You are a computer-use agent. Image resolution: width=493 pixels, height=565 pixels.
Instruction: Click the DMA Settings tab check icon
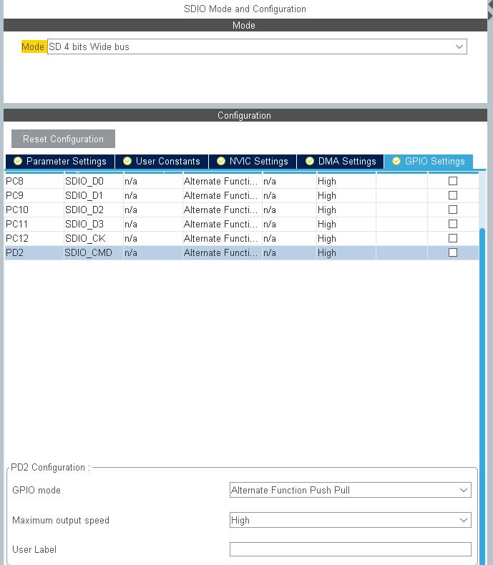tap(310, 162)
